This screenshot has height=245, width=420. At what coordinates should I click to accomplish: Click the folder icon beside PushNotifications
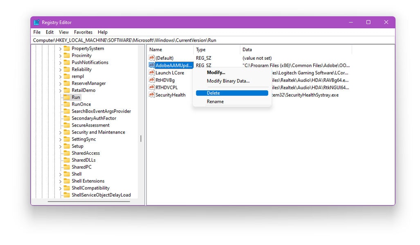click(67, 62)
